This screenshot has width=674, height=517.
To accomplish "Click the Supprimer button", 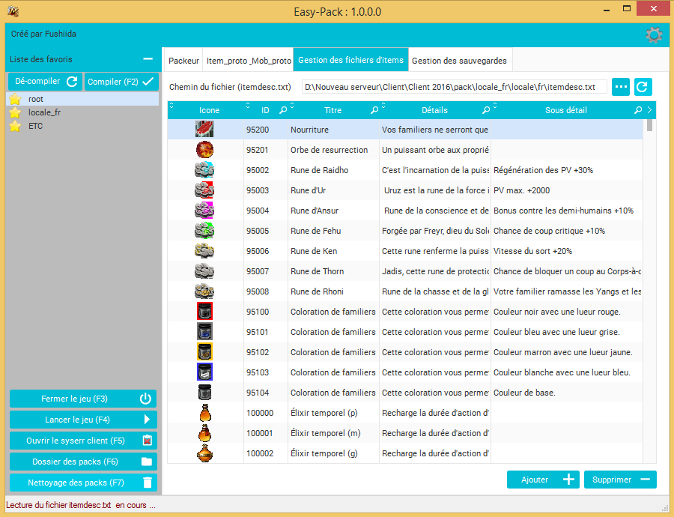I will (620, 480).
